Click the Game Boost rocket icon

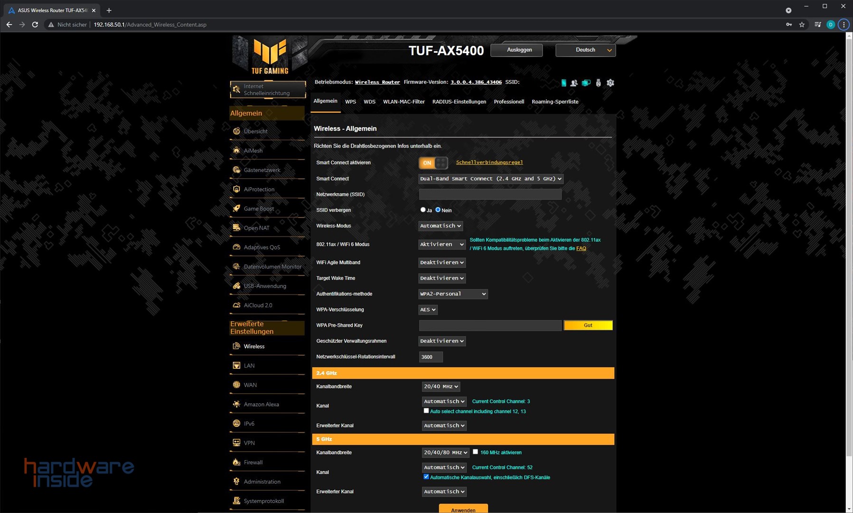tap(236, 209)
